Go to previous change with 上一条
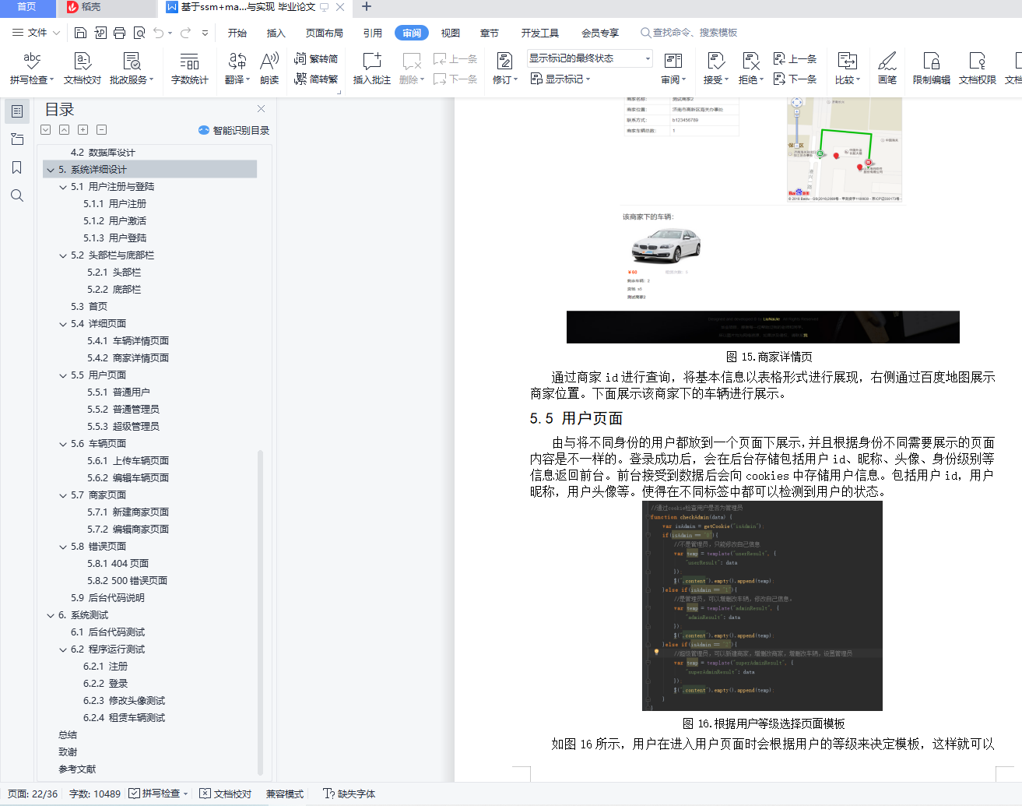The width and height of the screenshot is (1022, 806). 795,59
